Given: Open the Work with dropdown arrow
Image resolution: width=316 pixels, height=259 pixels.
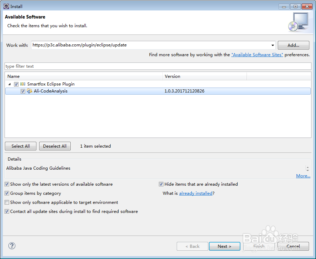Looking at the screenshot, I should coord(273,45).
